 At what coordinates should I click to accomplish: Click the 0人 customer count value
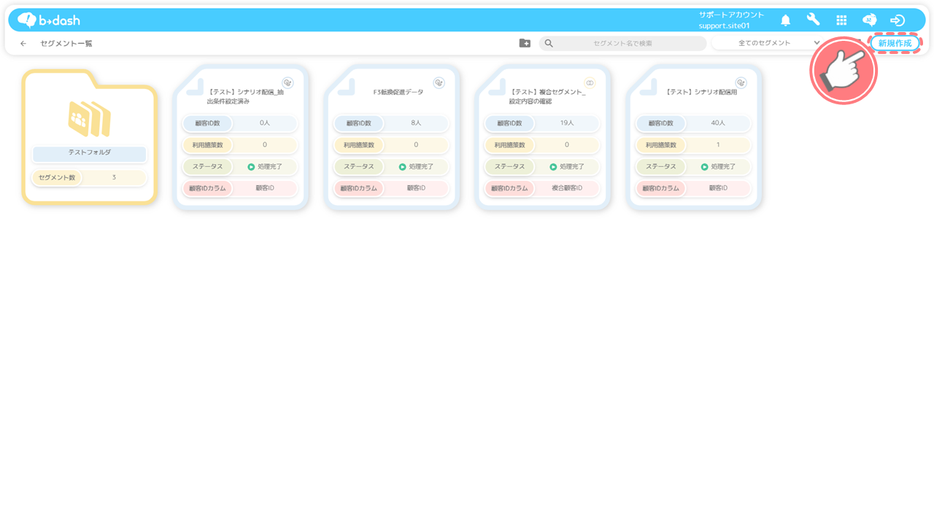tap(265, 123)
